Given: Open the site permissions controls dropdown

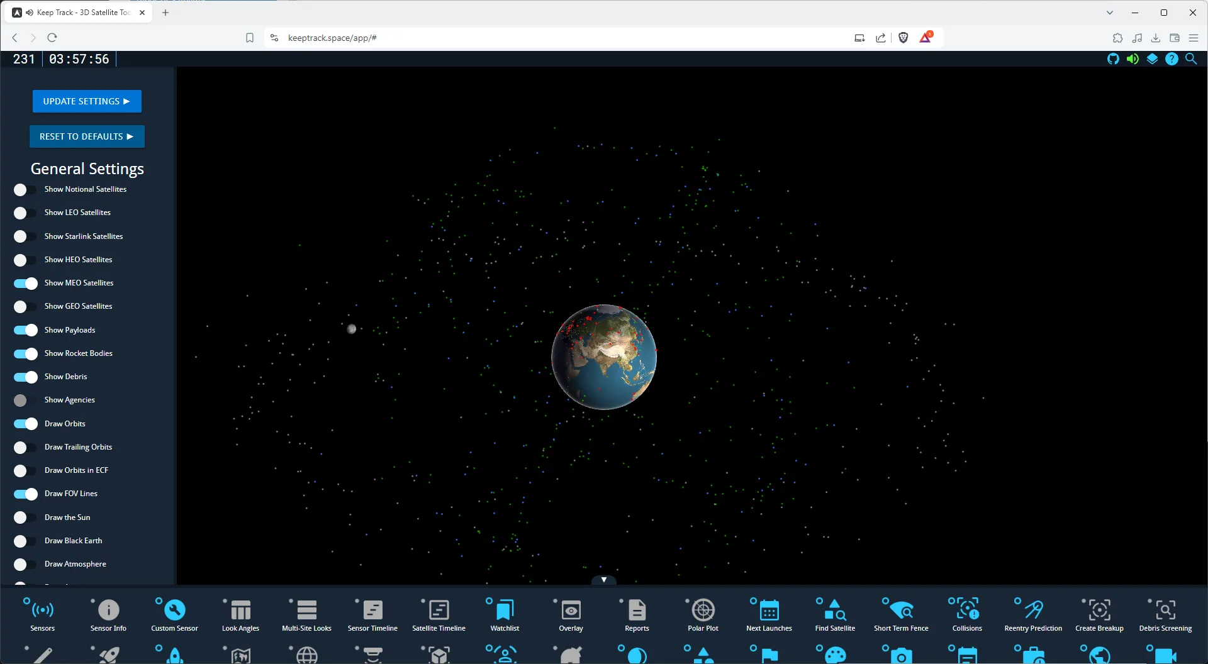Looking at the screenshot, I should (274, 38).
